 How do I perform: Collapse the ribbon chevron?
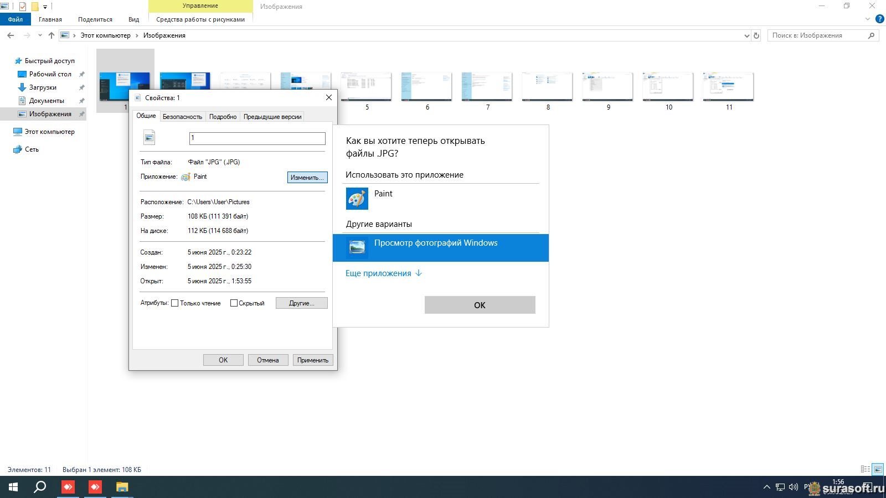point(868,19)
